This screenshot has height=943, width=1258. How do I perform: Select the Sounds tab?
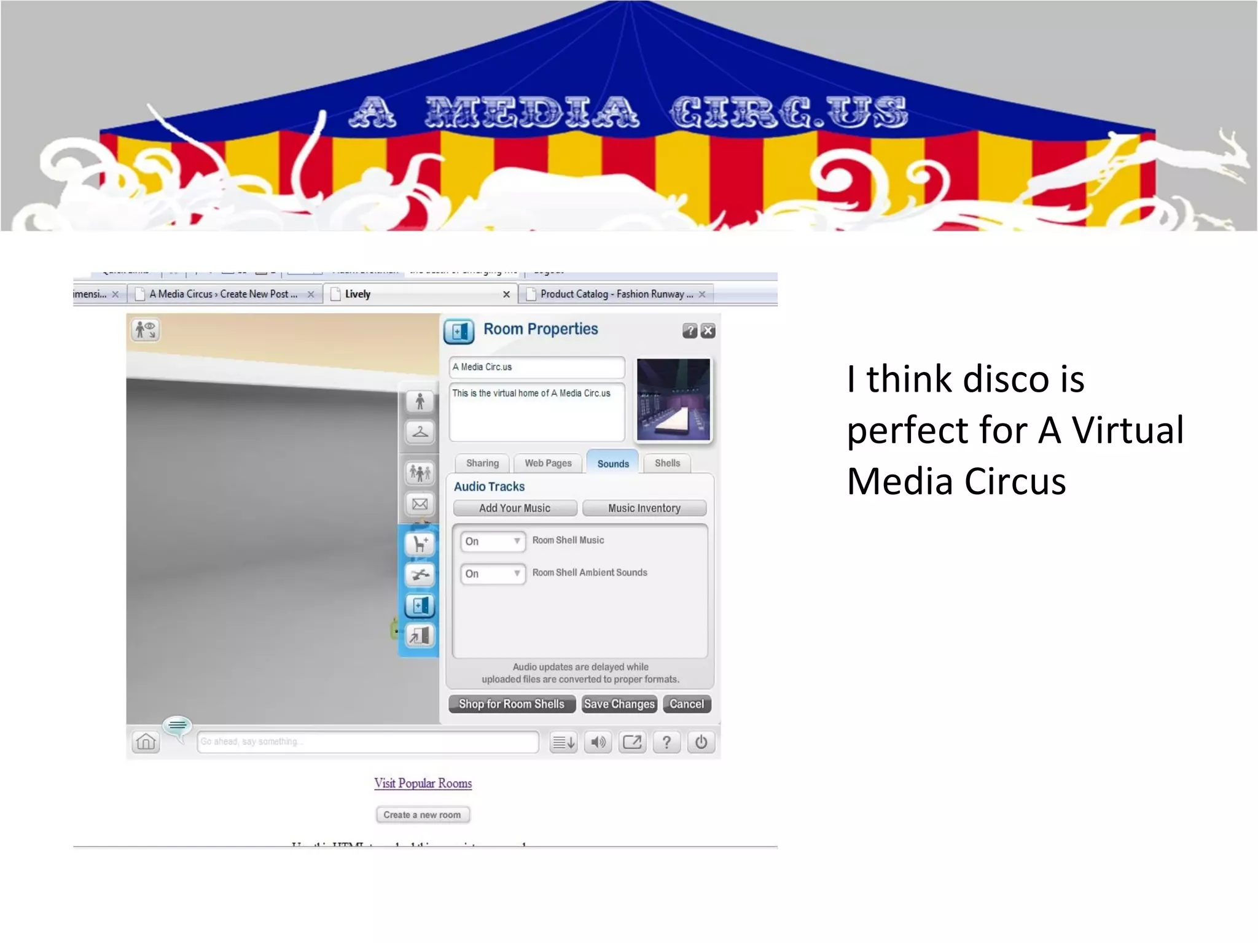[613, 462]
